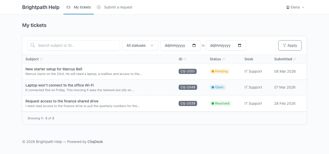This screenshot has height=154, width=329.
Task: Click the 28 Feb 2026 submitted date
Action: pyautogui.click(x=285, y=103)
